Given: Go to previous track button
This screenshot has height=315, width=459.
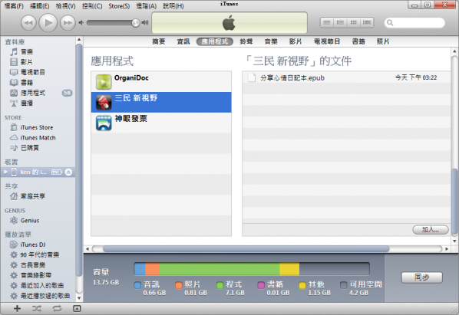Looking at the screenshot, I should pyautogui.click(x=28, y=23).
